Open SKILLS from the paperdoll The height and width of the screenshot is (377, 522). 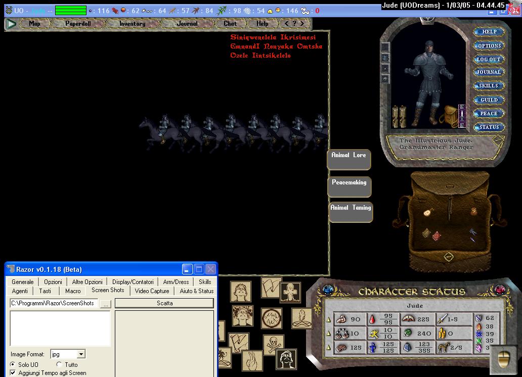(x=489, y=86)
